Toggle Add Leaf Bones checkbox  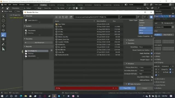(151, 80)
